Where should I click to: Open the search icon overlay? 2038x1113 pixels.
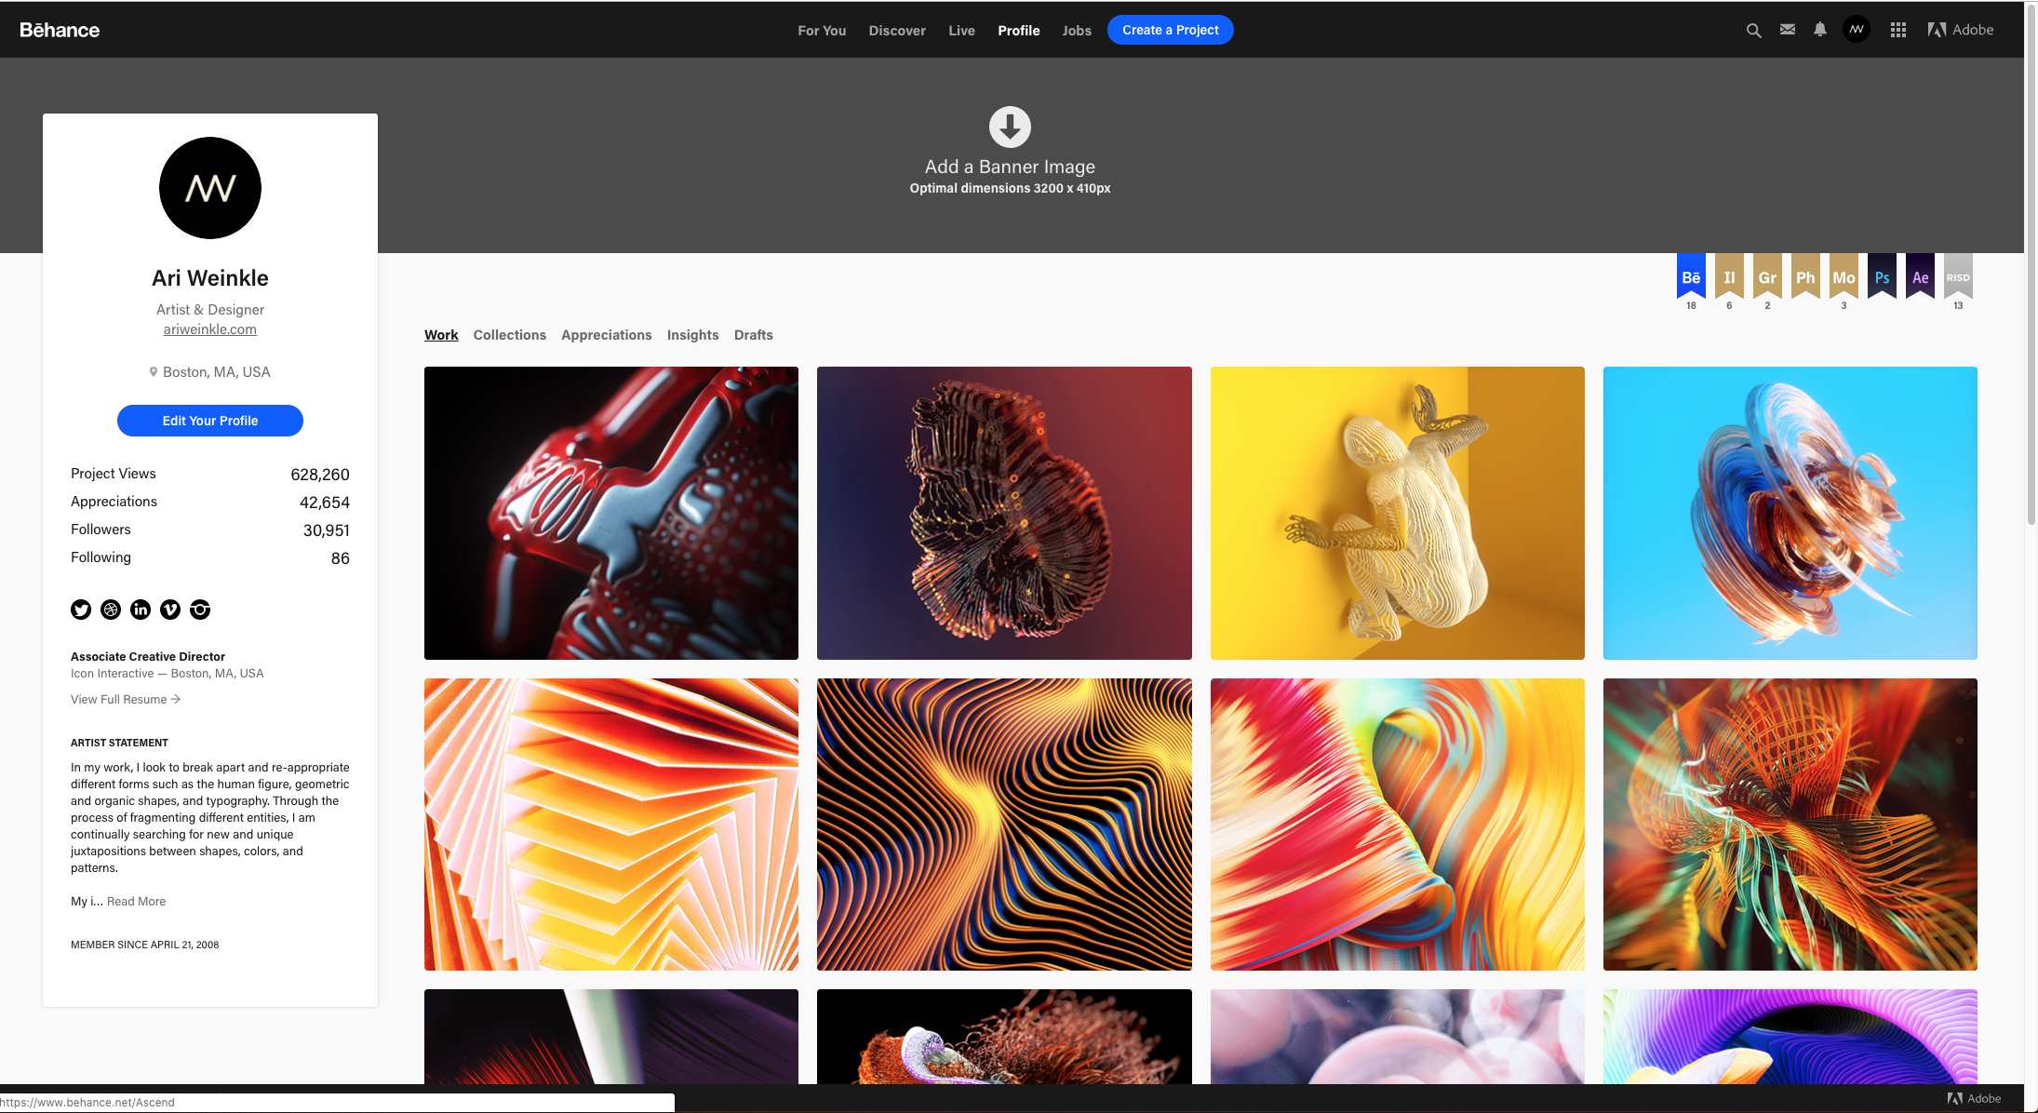pyautogui.click(x=1751, y=29)
